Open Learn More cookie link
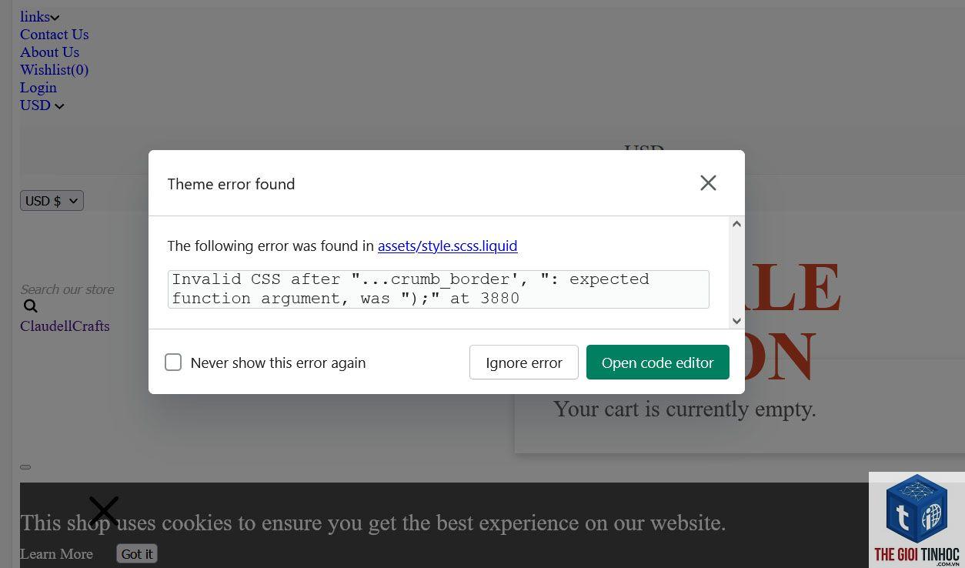This screenshot has height=568, width=965. point(56,553)
